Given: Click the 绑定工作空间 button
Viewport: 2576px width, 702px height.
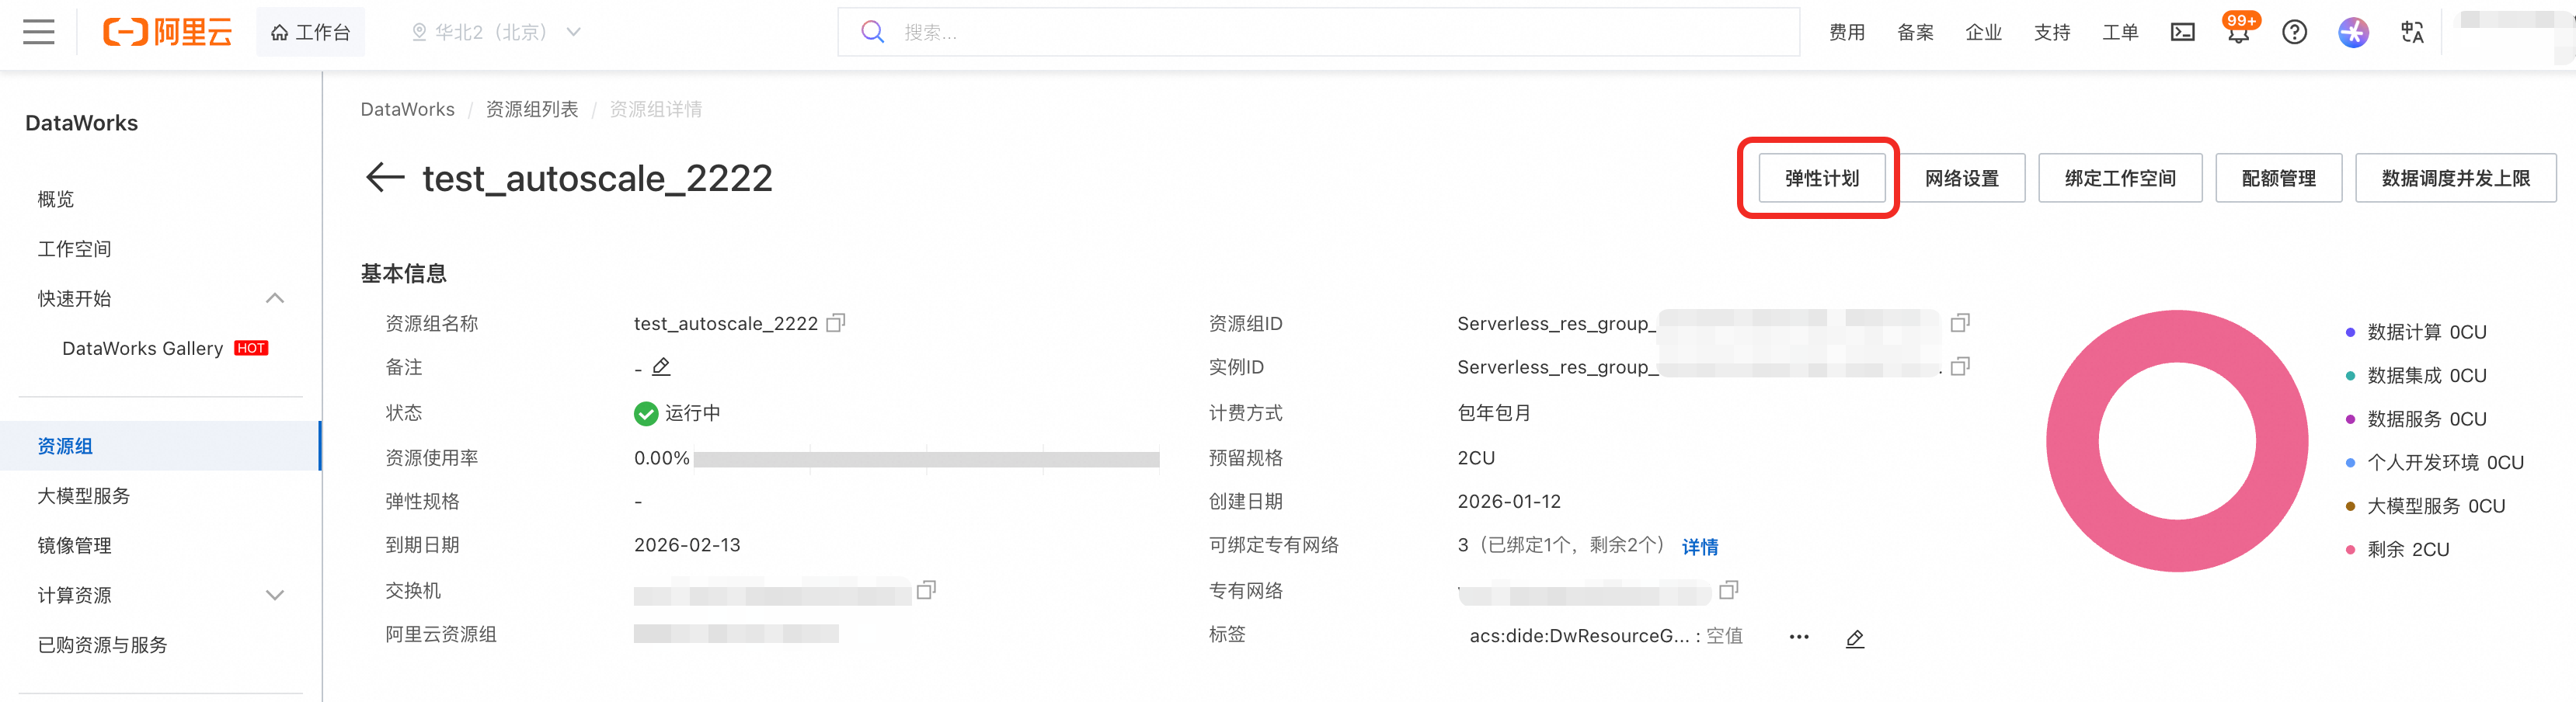Looking at the screenshot, I should pos(2120,178).
